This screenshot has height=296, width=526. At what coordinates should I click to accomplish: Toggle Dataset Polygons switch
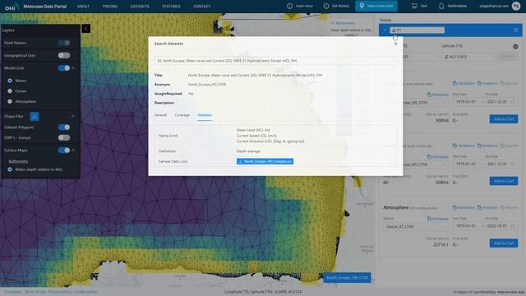tap(64, 127)
